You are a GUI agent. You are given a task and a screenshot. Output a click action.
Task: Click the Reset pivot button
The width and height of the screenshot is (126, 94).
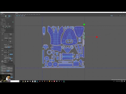coord(10,38)
